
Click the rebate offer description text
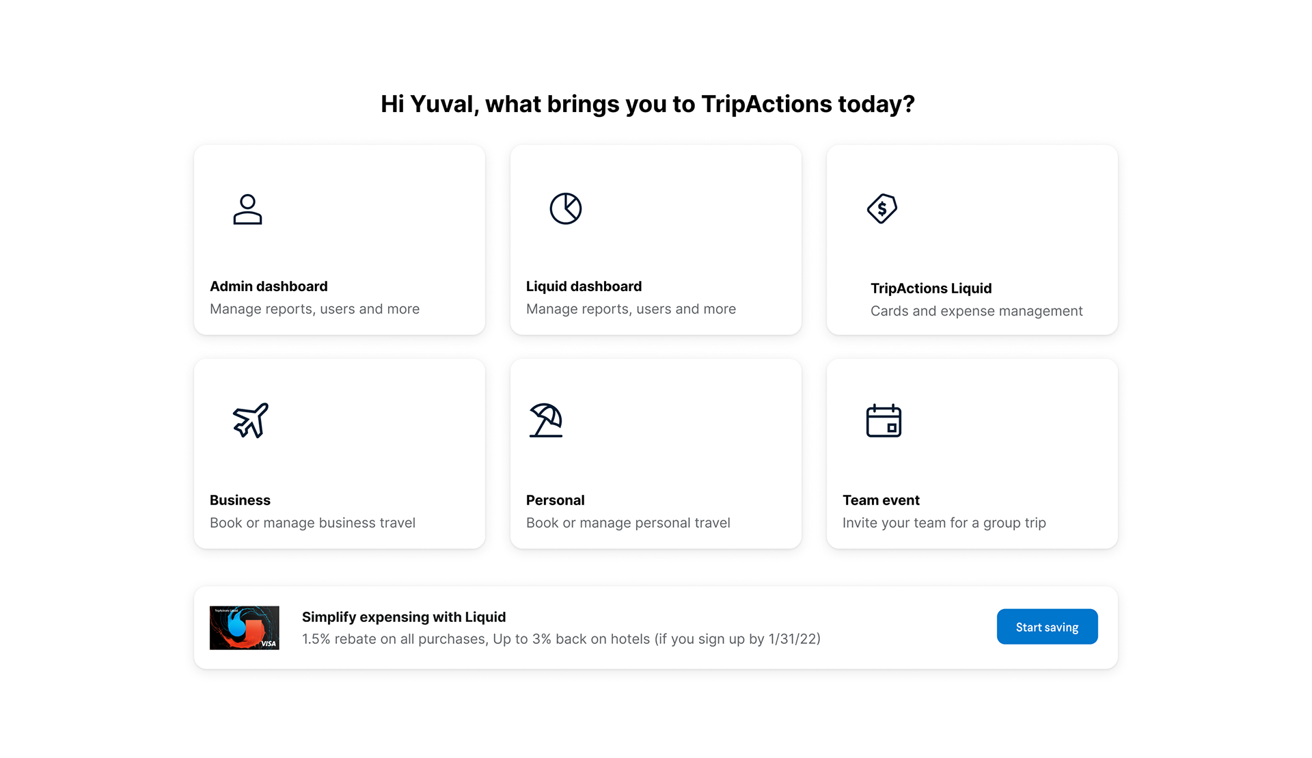(x=561, y=639)
